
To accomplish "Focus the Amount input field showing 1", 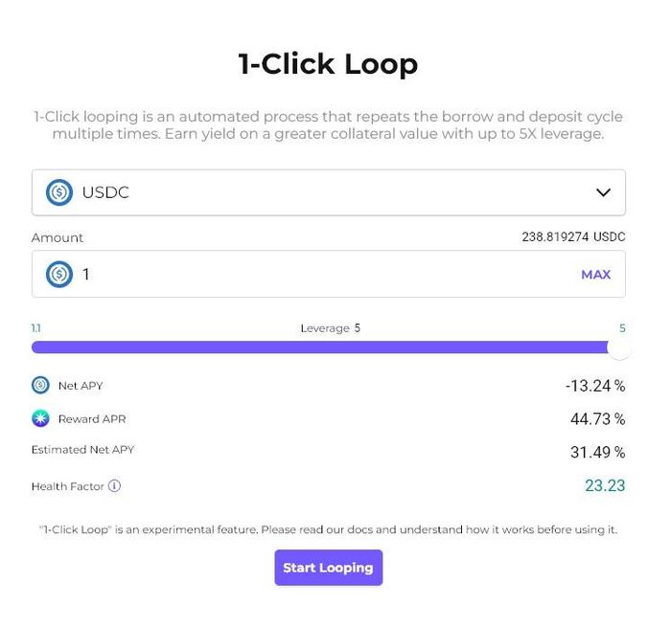I will tap(328, 274).
